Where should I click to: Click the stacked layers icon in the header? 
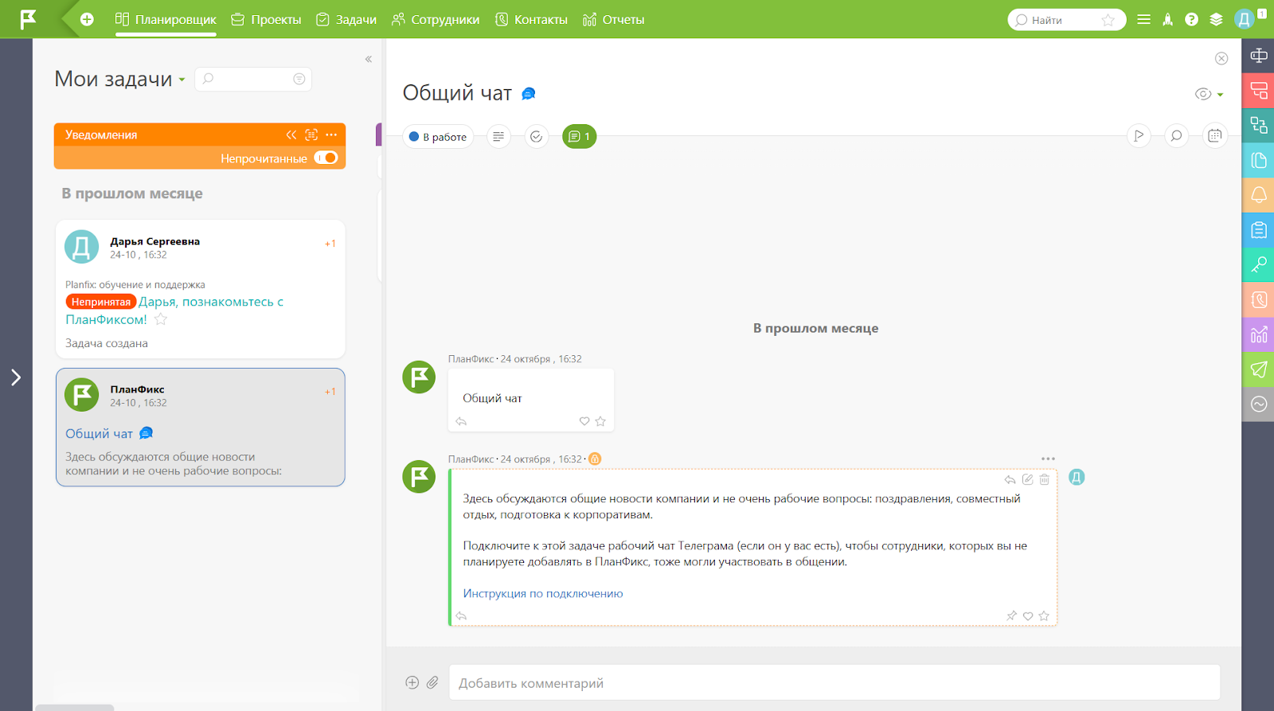coord(1216,20)
